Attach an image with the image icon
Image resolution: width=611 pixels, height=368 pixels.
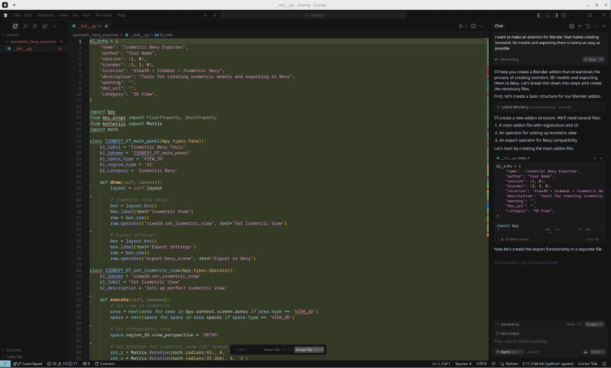[585, 352]
